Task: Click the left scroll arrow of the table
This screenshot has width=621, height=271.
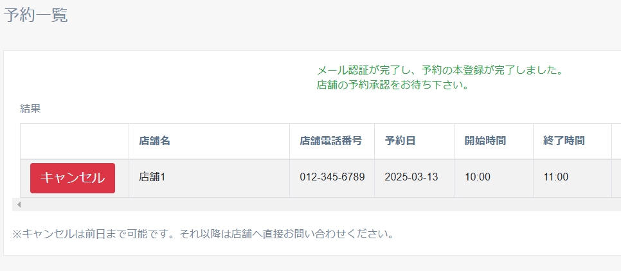Action: click(19, 204)
